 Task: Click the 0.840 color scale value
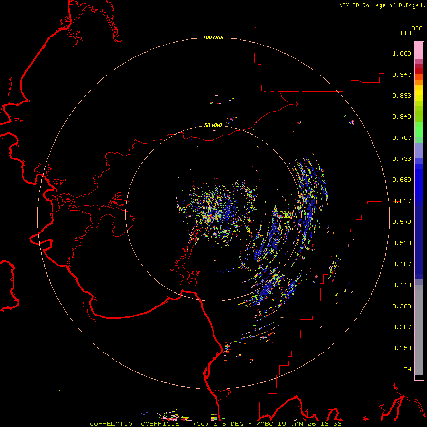tap(402, 117)
